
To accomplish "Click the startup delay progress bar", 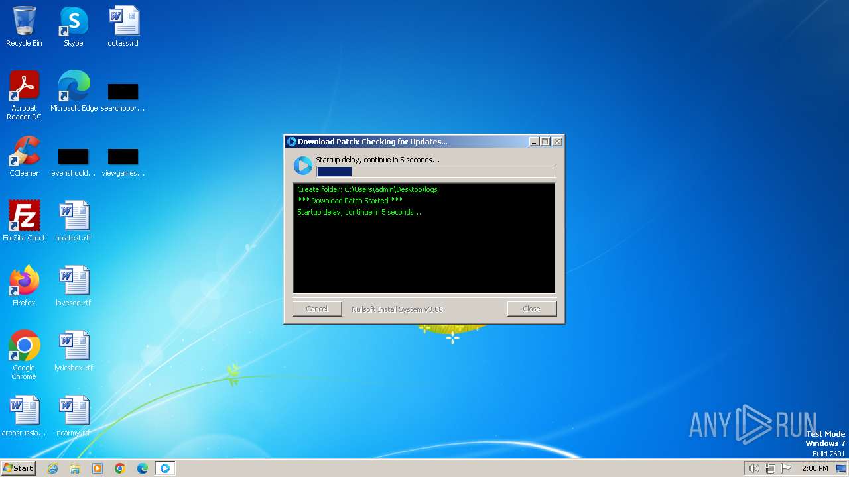I will point(436,172).
